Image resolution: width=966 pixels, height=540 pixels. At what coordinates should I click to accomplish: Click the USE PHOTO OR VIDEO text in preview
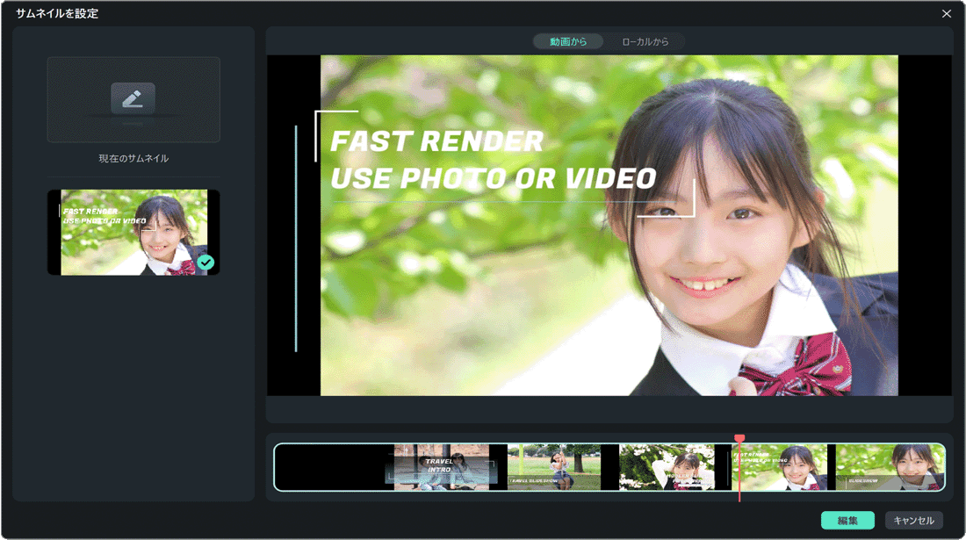tap(493, 178)
